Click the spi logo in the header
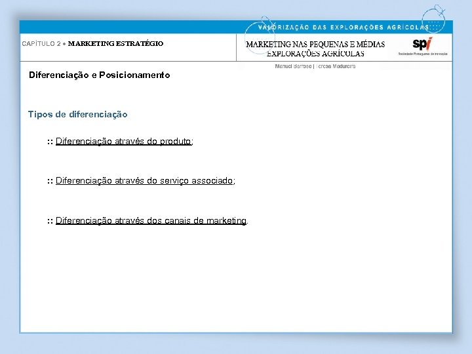Screen dimensions: 472x354 click(x=423, y=47)
